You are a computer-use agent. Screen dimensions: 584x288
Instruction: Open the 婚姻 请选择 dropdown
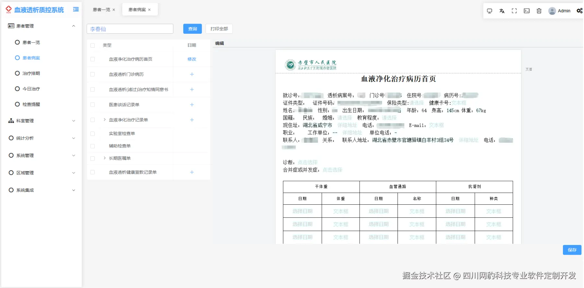(x=344, y=118)
